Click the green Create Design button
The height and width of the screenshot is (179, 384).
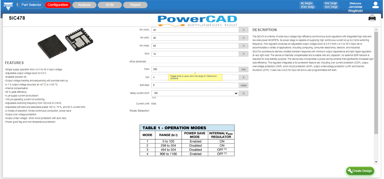360,171
